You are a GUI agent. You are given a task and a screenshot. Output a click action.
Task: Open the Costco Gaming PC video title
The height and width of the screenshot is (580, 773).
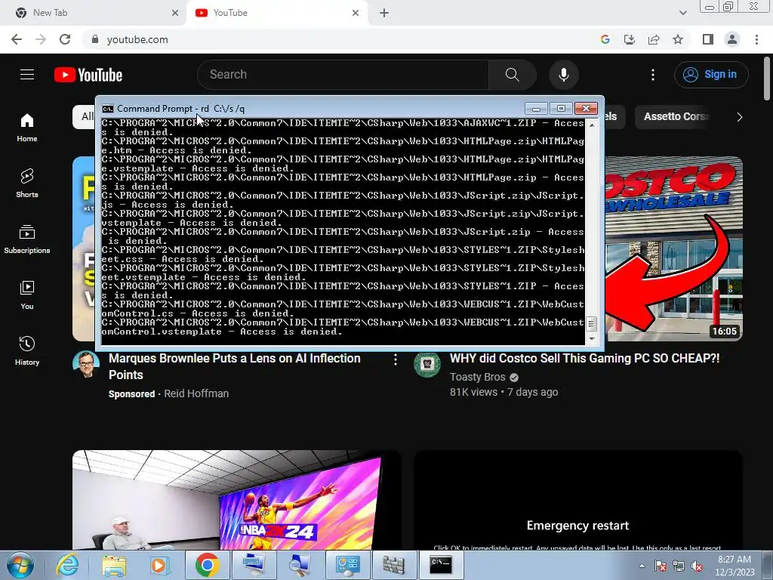(x=585, y=359)
